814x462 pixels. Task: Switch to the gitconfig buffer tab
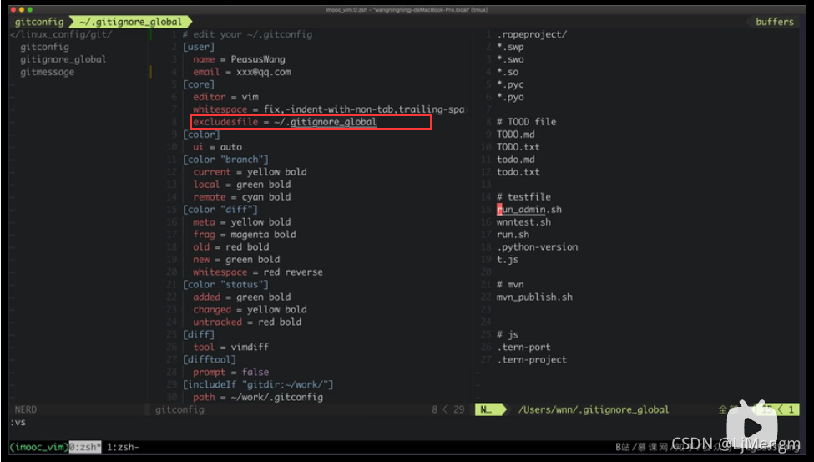(x=39, y=22)
